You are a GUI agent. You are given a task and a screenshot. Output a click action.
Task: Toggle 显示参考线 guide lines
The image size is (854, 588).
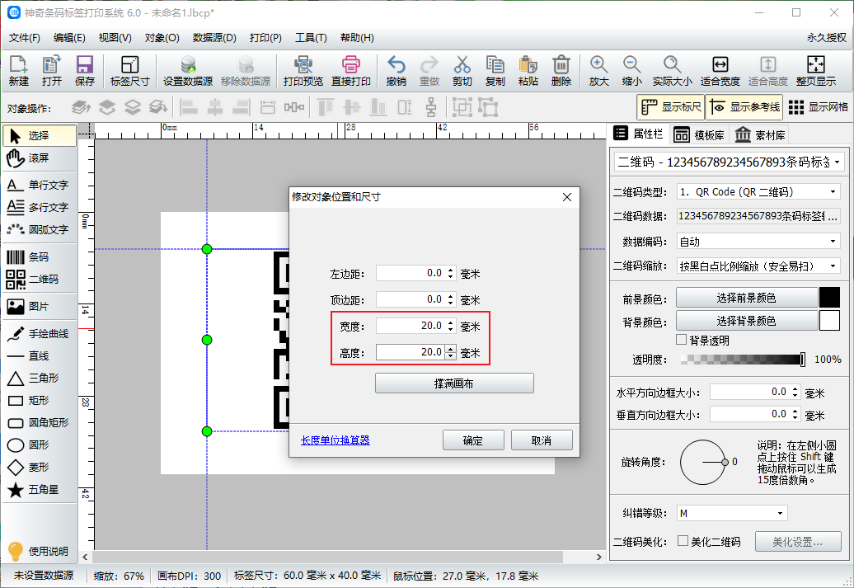pos(744,107)
